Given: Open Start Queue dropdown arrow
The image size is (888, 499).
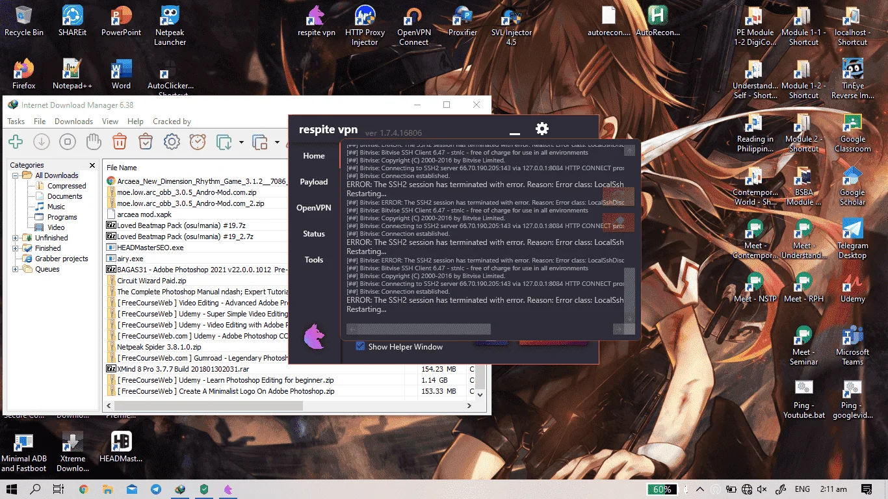Looking at the screenshot, I should (241, 142).
